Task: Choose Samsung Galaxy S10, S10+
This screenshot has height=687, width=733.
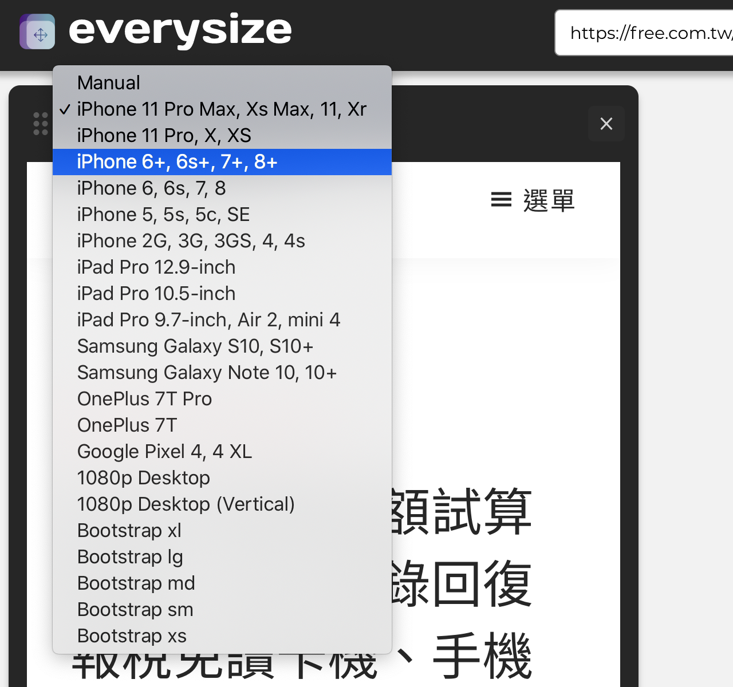Action: pos(222,346)
